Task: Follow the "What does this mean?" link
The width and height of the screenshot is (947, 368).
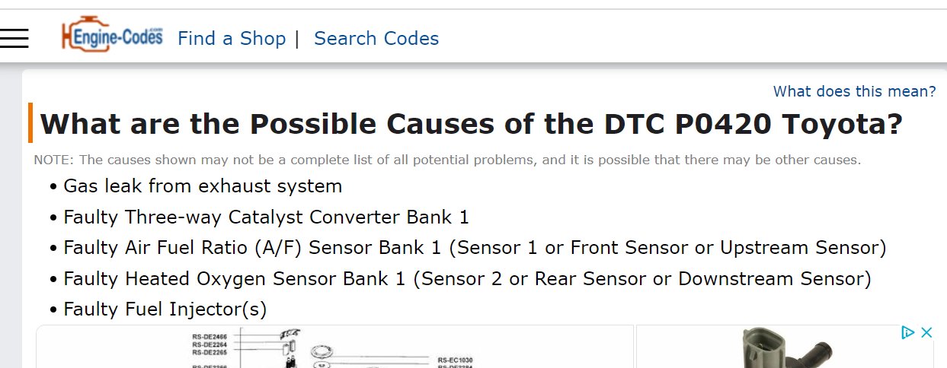Action: click(x=854, y=91)
